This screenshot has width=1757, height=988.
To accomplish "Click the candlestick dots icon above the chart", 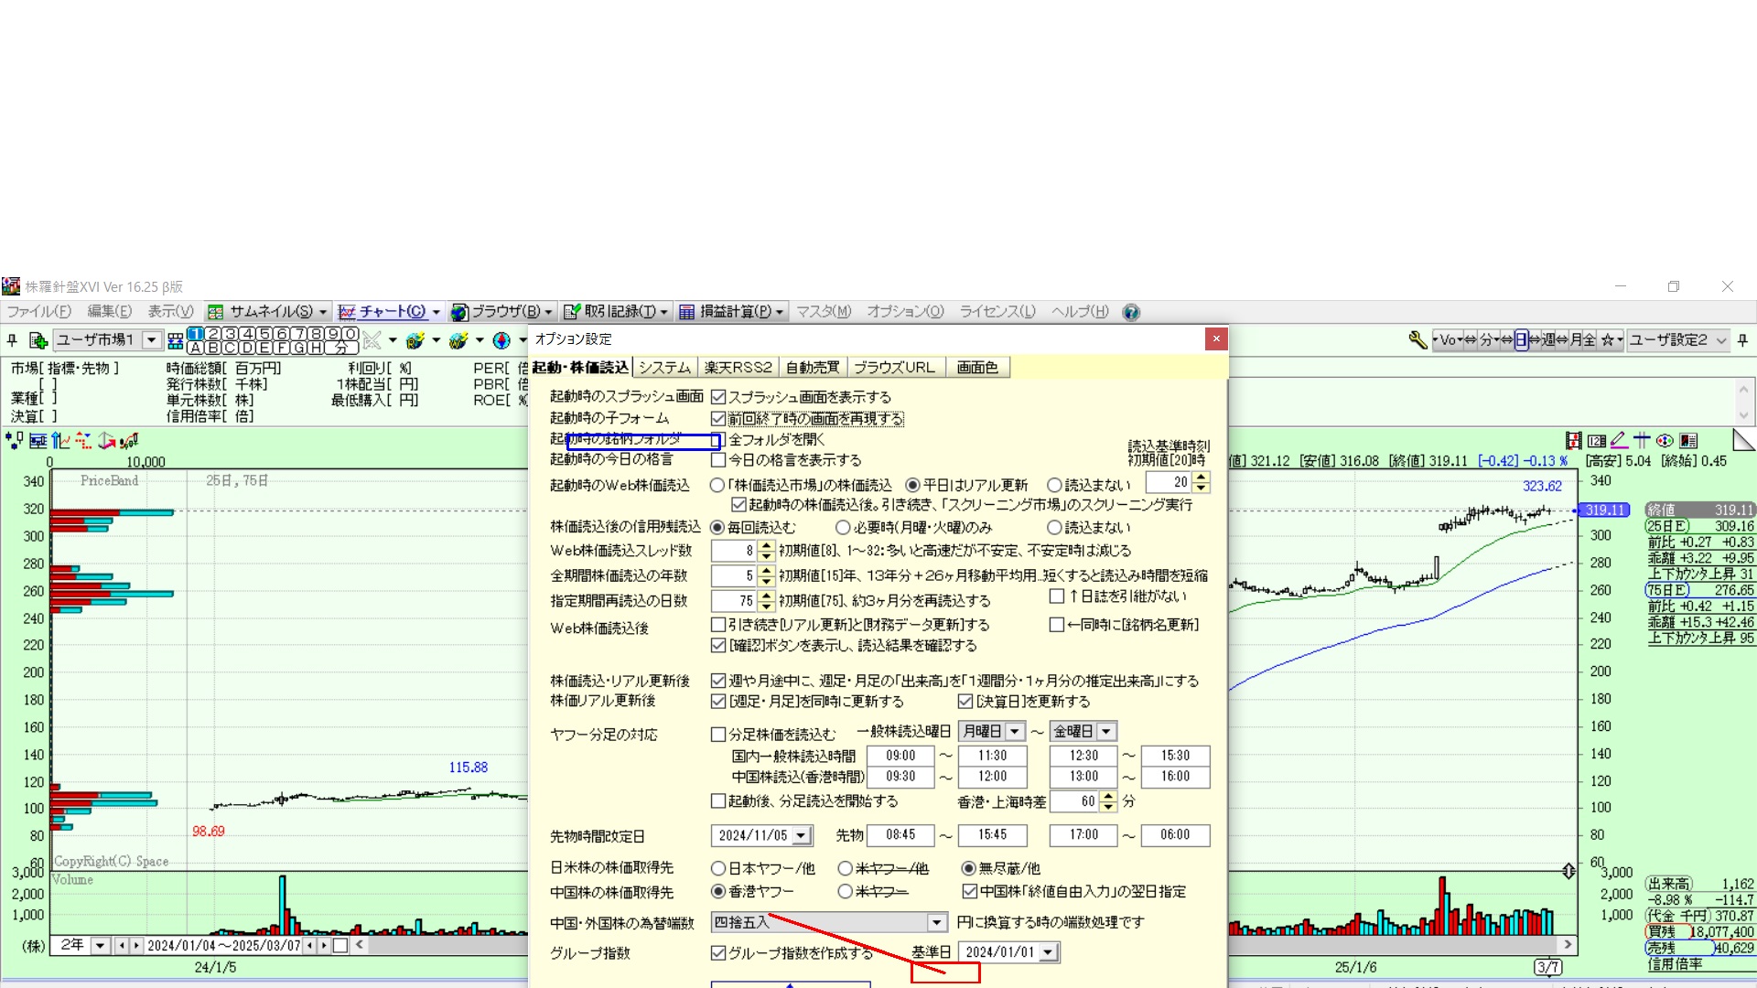I will pos(15,441).
